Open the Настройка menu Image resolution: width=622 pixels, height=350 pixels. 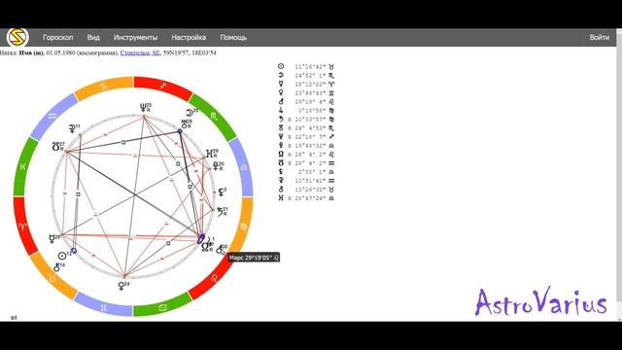click(189, 37)
